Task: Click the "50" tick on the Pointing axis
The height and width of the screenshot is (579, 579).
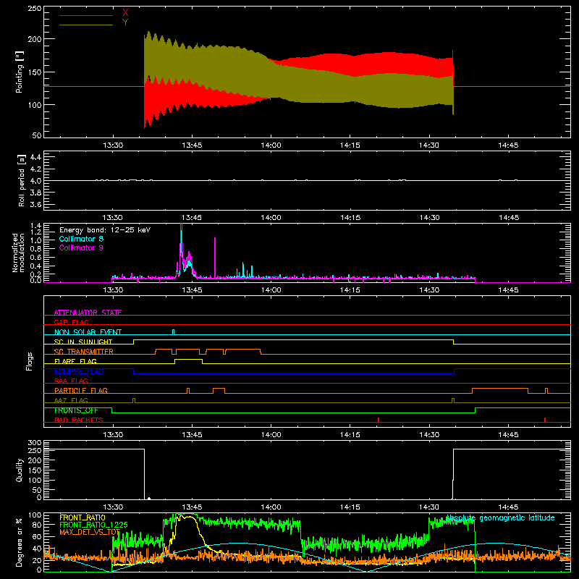Action: pyautogui.click(x=37, y=135)
